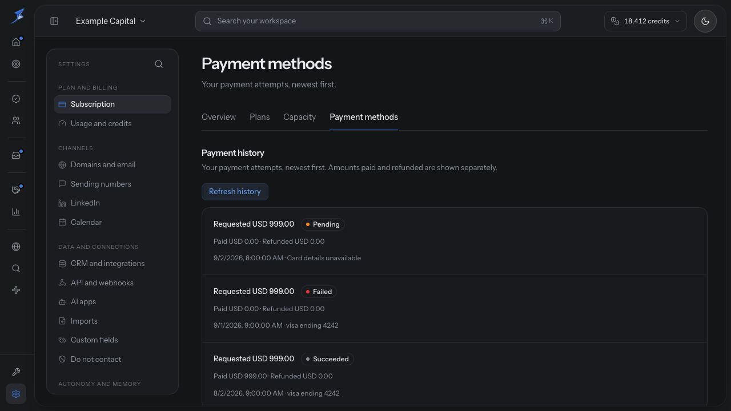Screen dimensions: 731x411
Task: Open the connected nodes icon in rail
Action: 16,290
